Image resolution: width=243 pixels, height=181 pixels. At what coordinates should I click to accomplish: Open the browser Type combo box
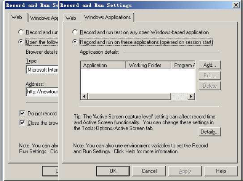pyautogui.click(x=42, y=70)
